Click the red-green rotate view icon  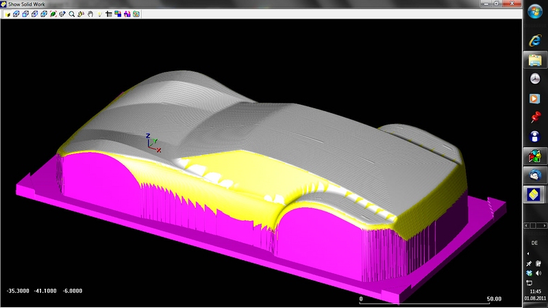[x=52, y=13]
